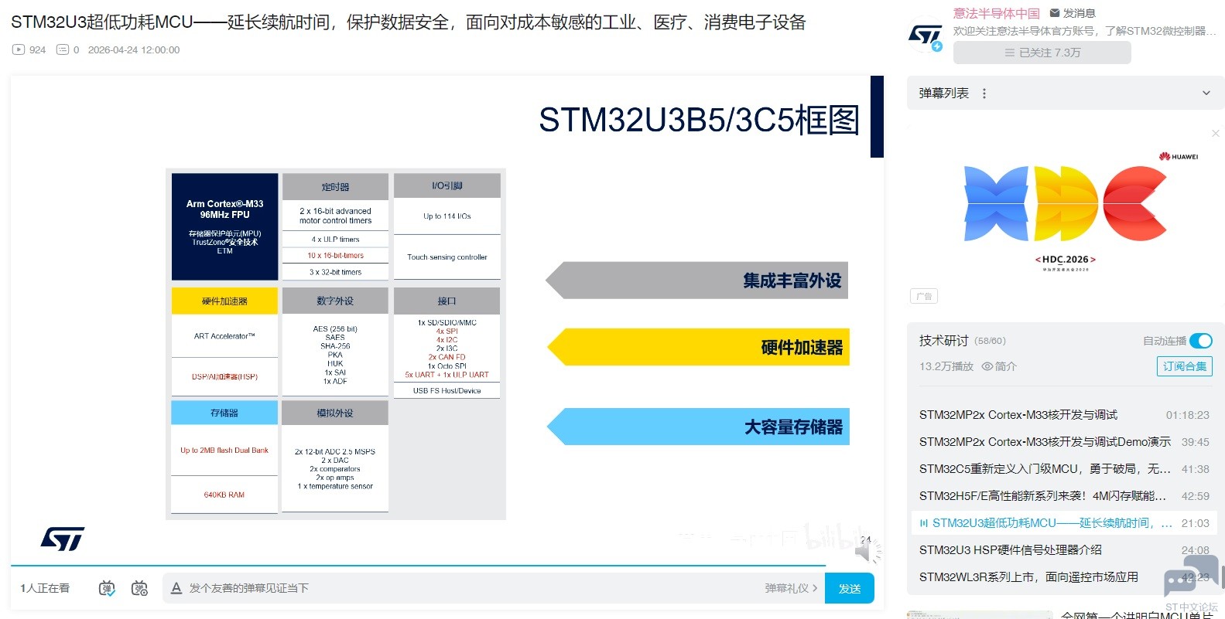The image size is (1225, 619).
Task: Play STM32MP2x Cortex-M33核开发与调试 video
Action: (x=1064, y=415)
